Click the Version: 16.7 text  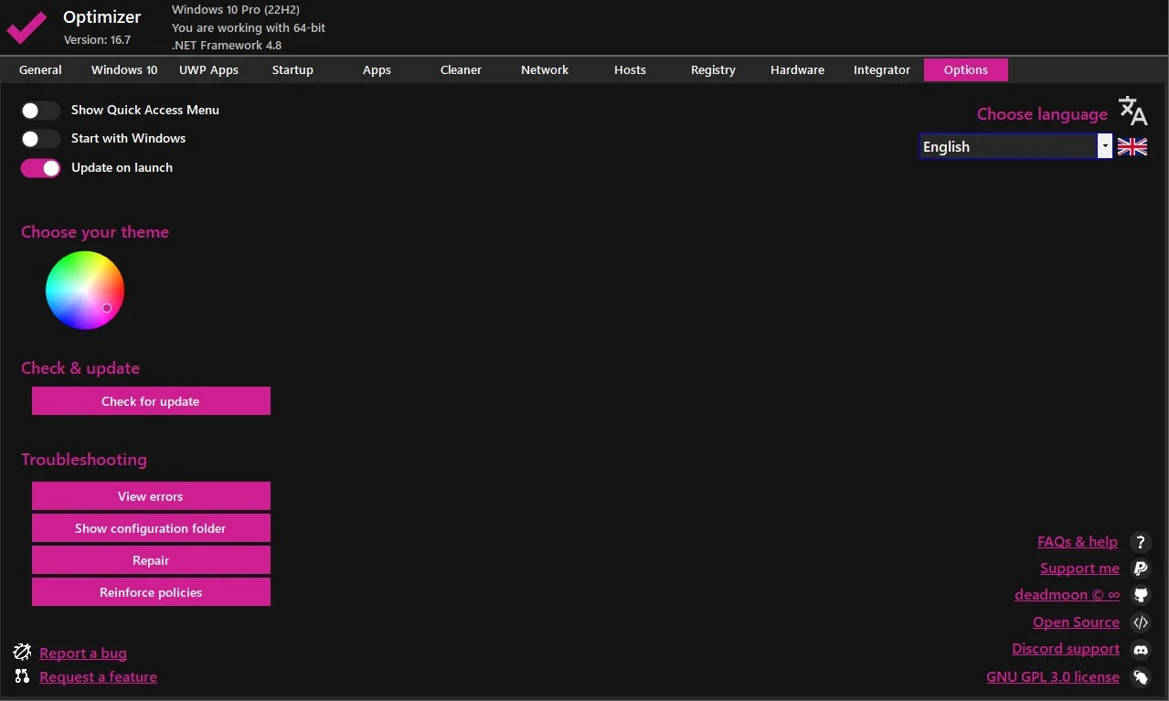97,40
